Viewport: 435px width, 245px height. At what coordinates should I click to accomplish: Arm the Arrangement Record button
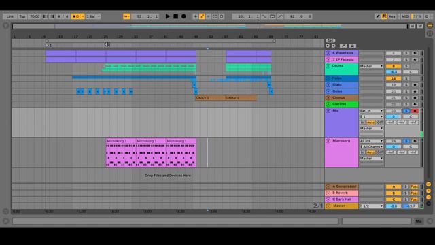point(184,16)
